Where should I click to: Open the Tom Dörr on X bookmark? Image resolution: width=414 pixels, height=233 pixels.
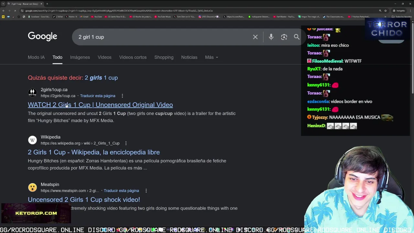184,17
